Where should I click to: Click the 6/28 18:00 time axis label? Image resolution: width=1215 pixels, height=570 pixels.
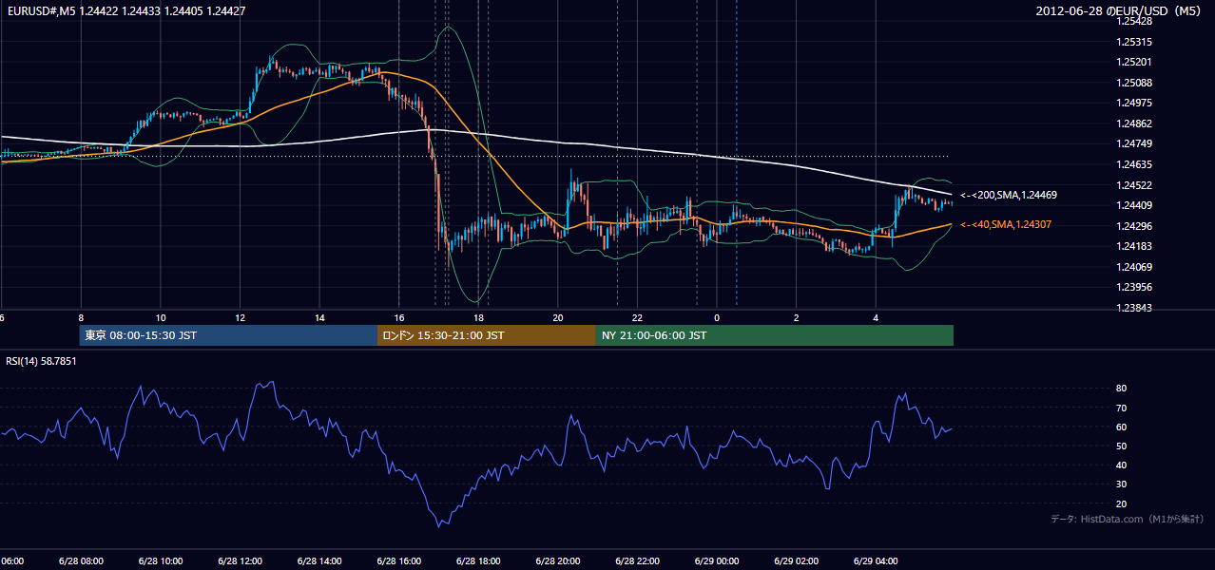pos(478,560)
